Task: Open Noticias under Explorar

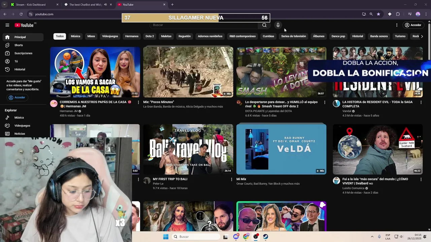Action: pos(23,134)
